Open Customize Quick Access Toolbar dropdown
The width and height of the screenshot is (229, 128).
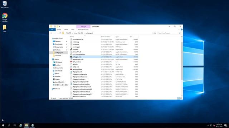pos(60,26)
